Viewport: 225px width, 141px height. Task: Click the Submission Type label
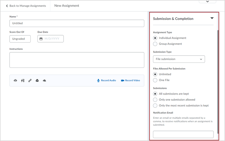click(x=162, y=52)
